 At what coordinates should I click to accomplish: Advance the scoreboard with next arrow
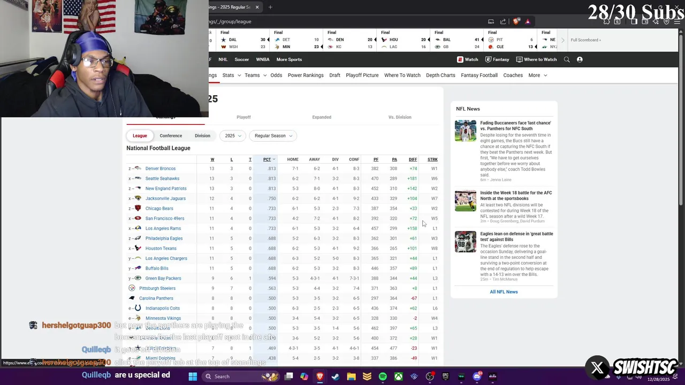(x=562, y=40)
